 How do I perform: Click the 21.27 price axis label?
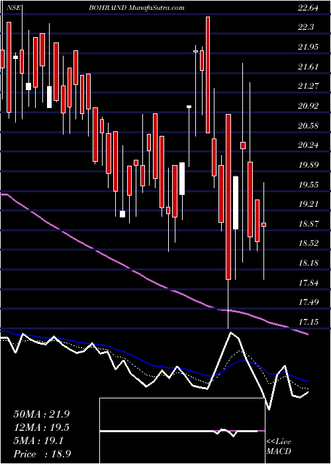308,86
